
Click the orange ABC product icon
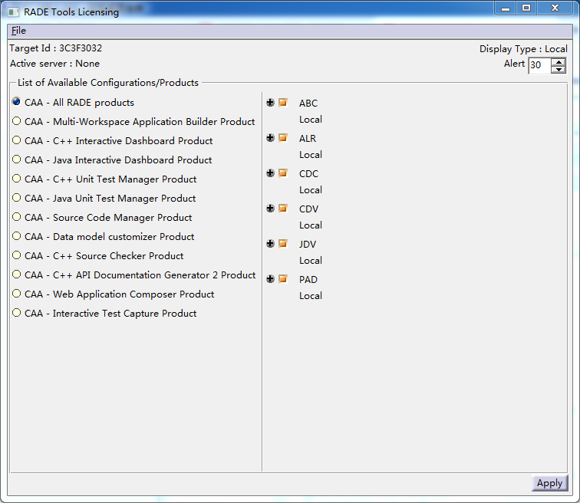click(282, 103)
